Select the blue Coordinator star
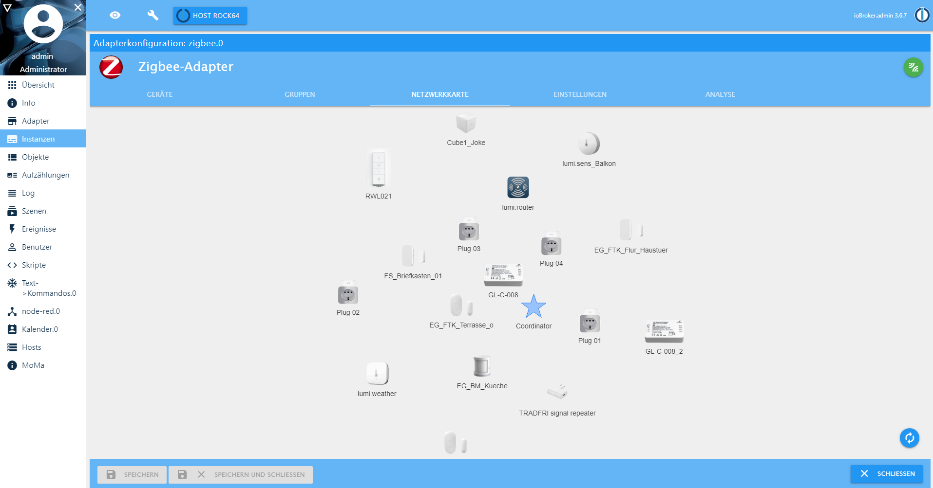This screenshot has height=488, width=933. [533, 307]
